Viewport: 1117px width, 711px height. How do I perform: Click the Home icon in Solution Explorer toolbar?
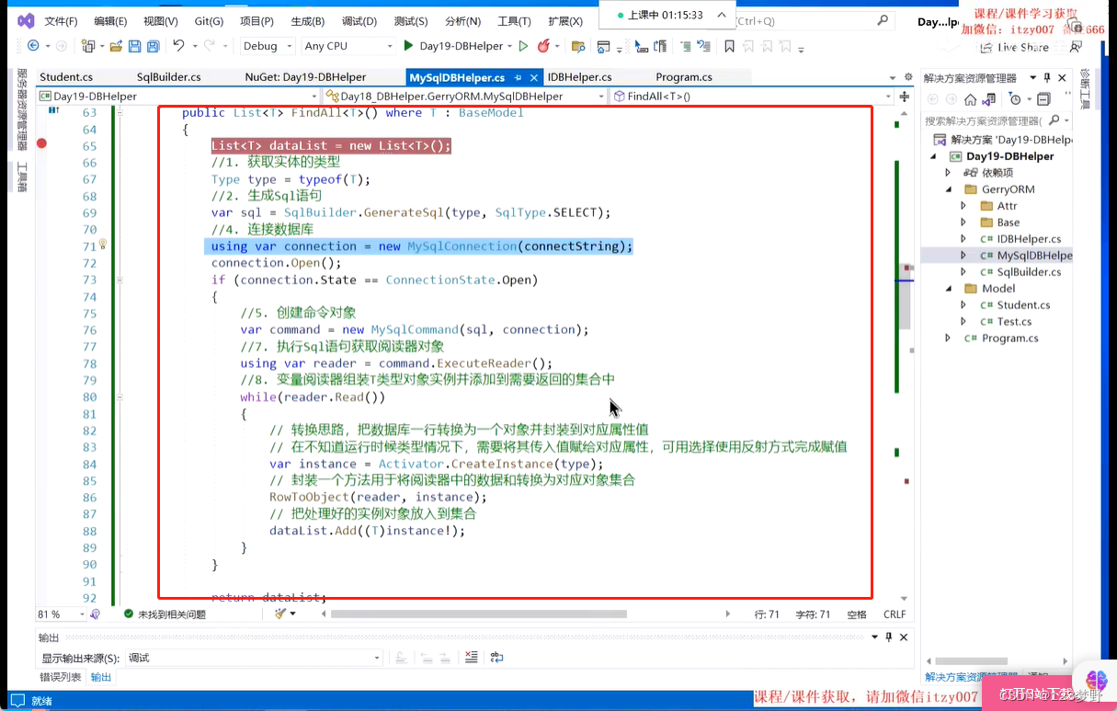point(970,99)
